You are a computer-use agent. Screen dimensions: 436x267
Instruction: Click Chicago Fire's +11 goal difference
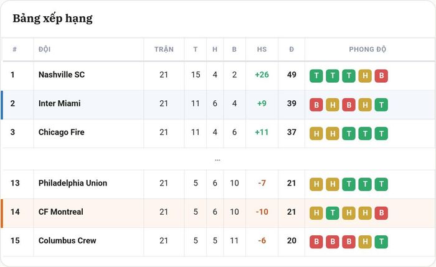click(x=262, y=132)
